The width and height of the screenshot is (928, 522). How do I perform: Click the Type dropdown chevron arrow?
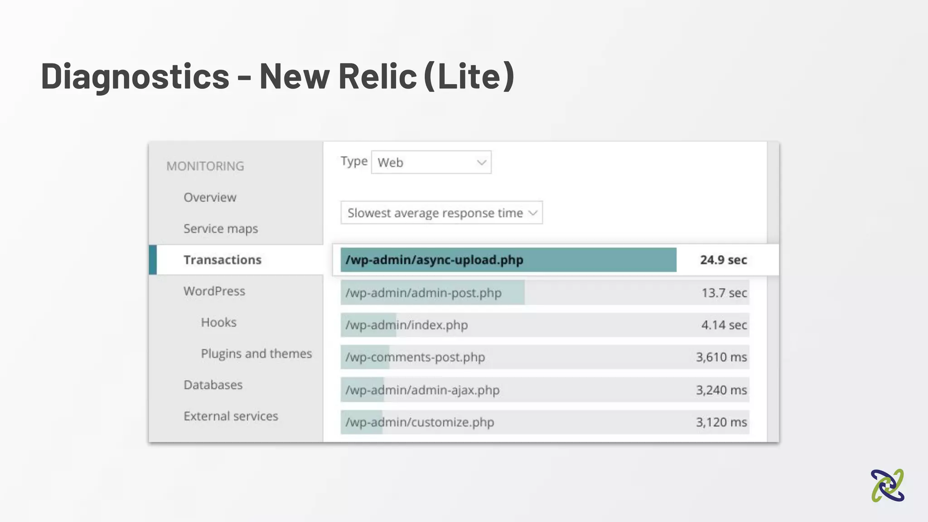[481, 162]
